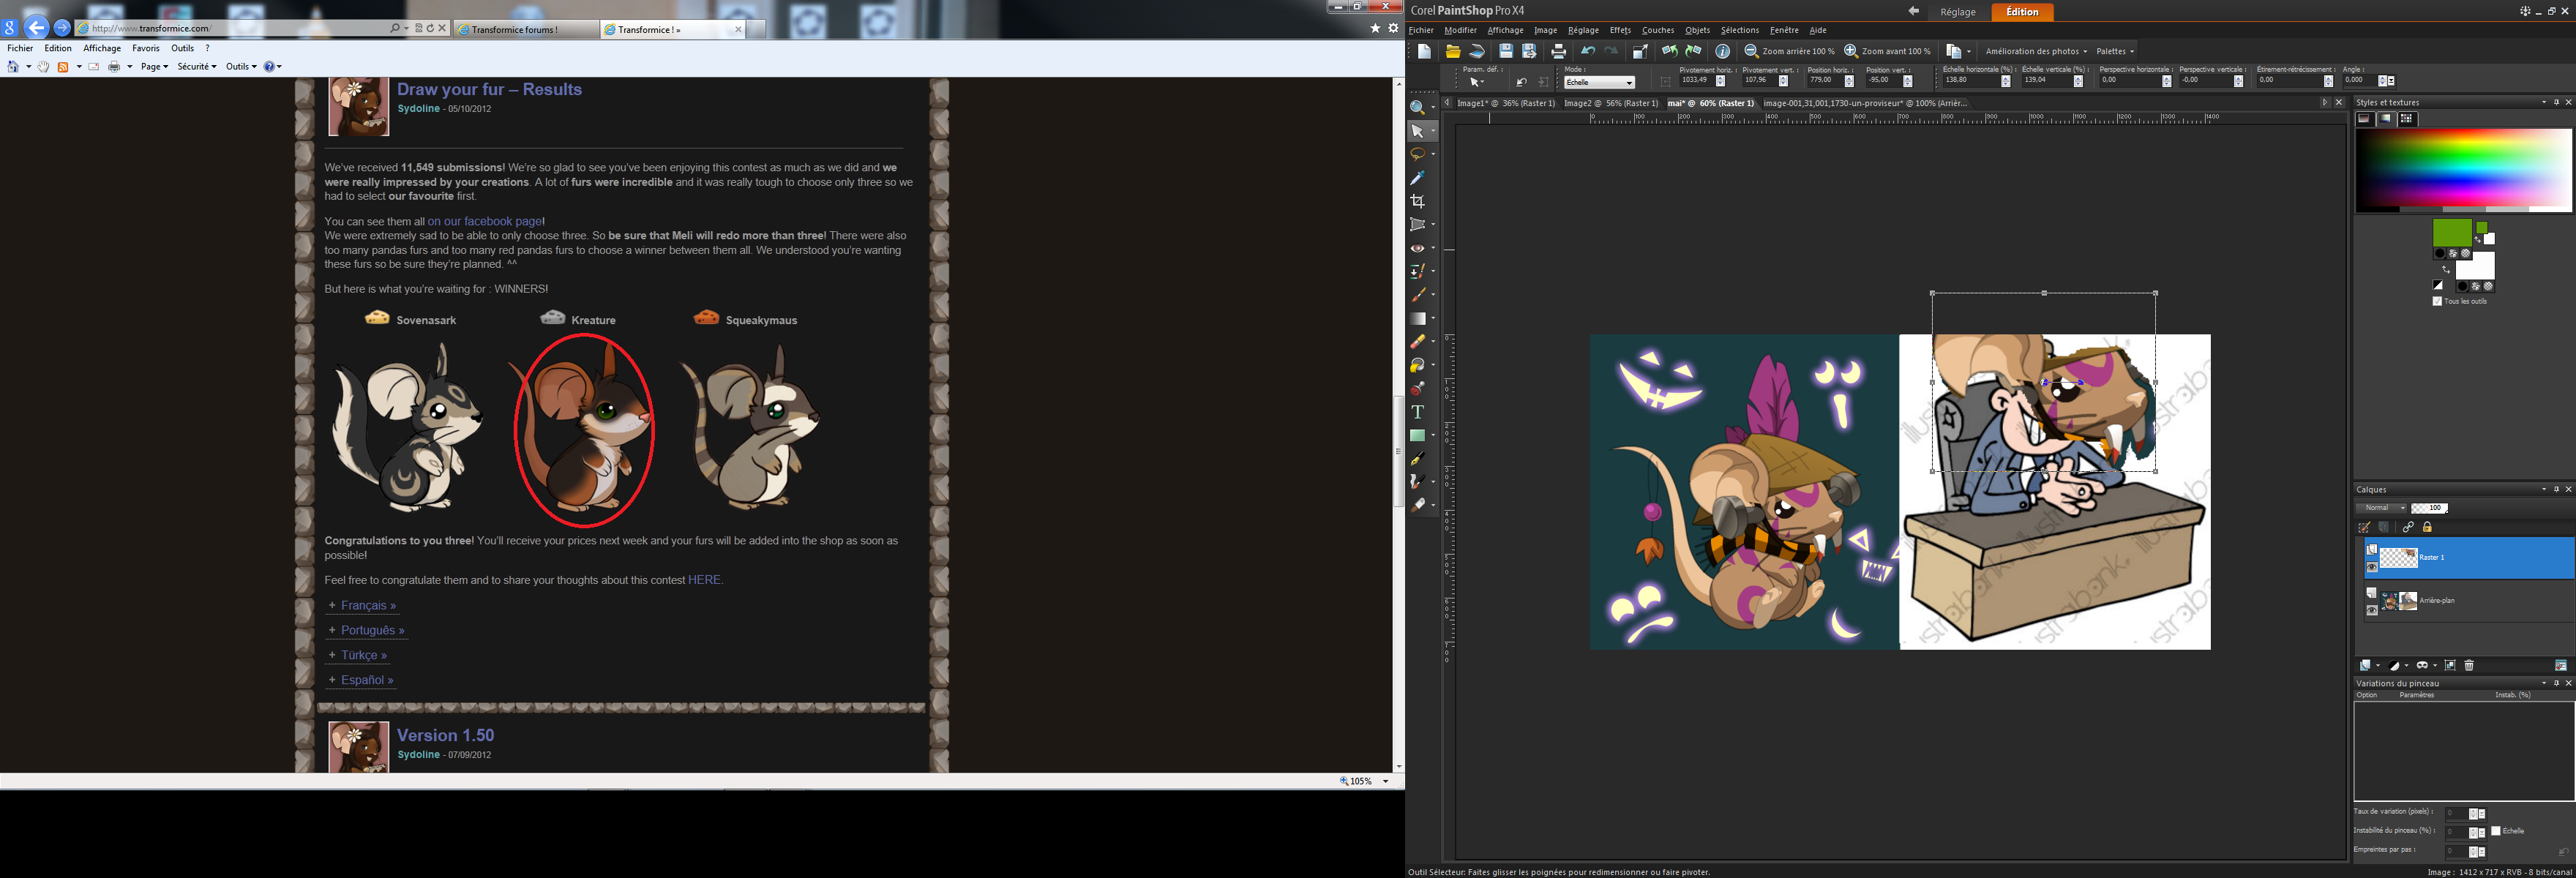Click the large white background color swatch
The height and width of the screenshot is (878, 2576).
[2475, 266]
